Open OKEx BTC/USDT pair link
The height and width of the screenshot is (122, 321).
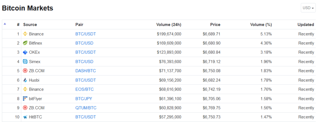coord(86,52)
